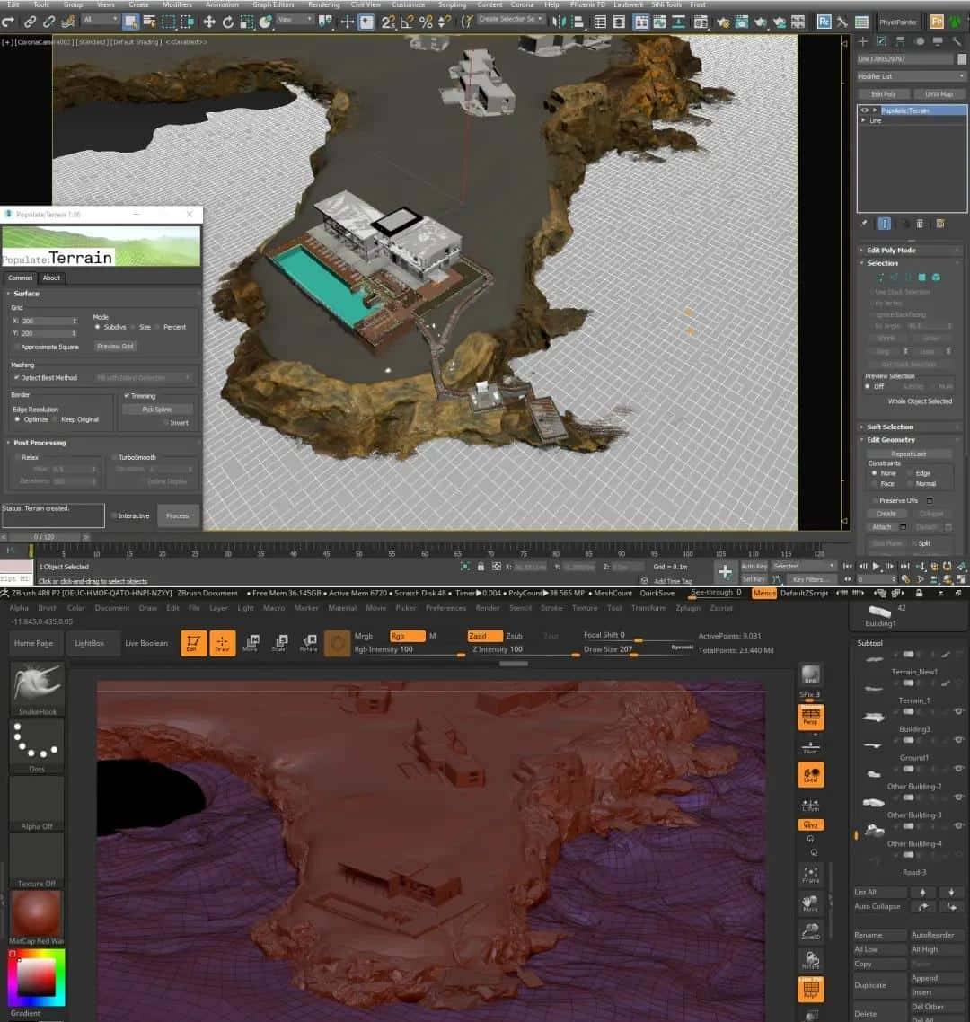Image resolution: width=970 pixels, height=1022 pixels.
Task: Enable the Trimming checkbox in Populate:Terrain
Action: click(x=129, y=395)
